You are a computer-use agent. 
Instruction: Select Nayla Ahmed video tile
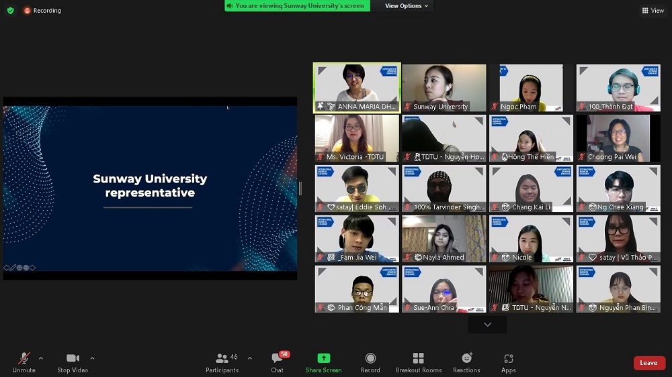click(444, 239)
